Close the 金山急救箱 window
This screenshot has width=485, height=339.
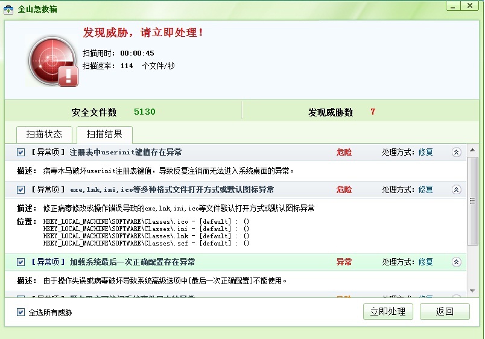(469, 6)
